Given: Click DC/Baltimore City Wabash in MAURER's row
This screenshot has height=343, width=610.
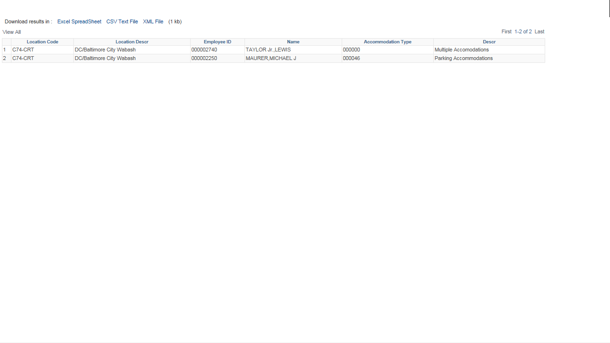Looking at the screenshot, I should (x=105, y=58).
